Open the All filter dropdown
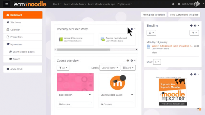The width and height of the screenshot is (205, 115). click(x=63, y=68)
